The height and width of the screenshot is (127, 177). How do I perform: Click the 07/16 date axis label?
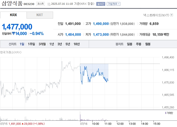click(84, 124)
